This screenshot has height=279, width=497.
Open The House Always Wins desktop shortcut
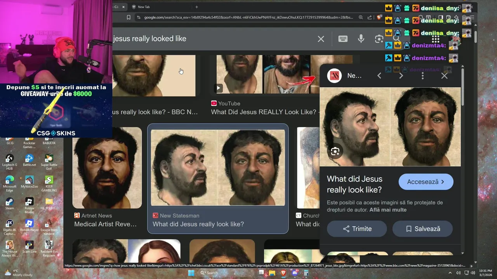[x=9, y=249]
